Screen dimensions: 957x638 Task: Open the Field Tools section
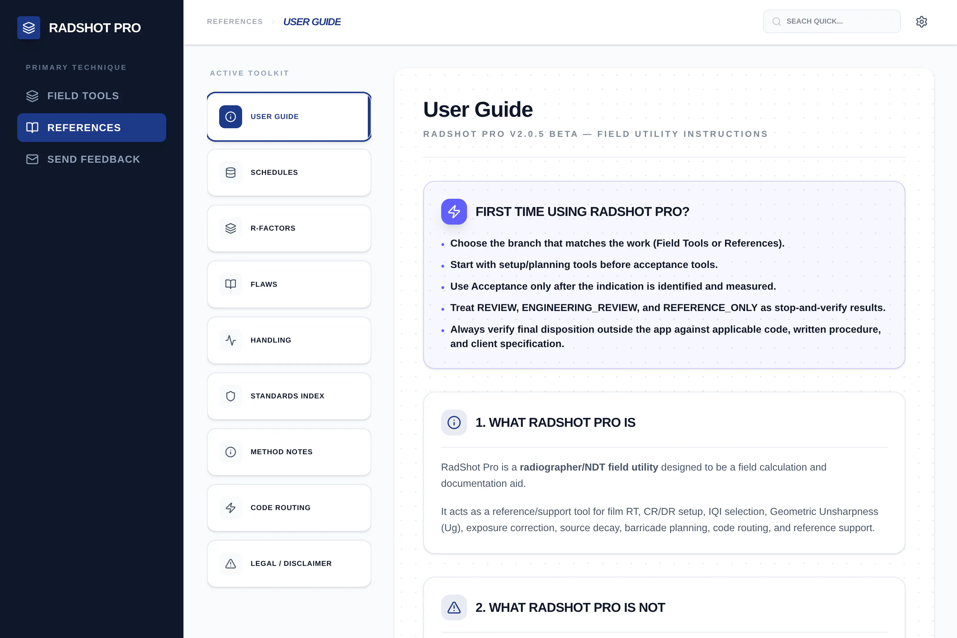[x=92, y=96]
